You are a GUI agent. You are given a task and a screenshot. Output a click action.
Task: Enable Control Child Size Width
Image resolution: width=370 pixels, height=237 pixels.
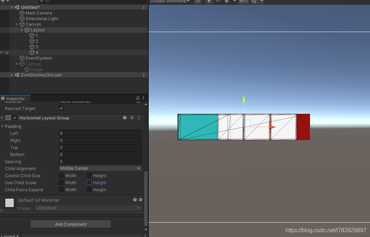coord(61,175)
